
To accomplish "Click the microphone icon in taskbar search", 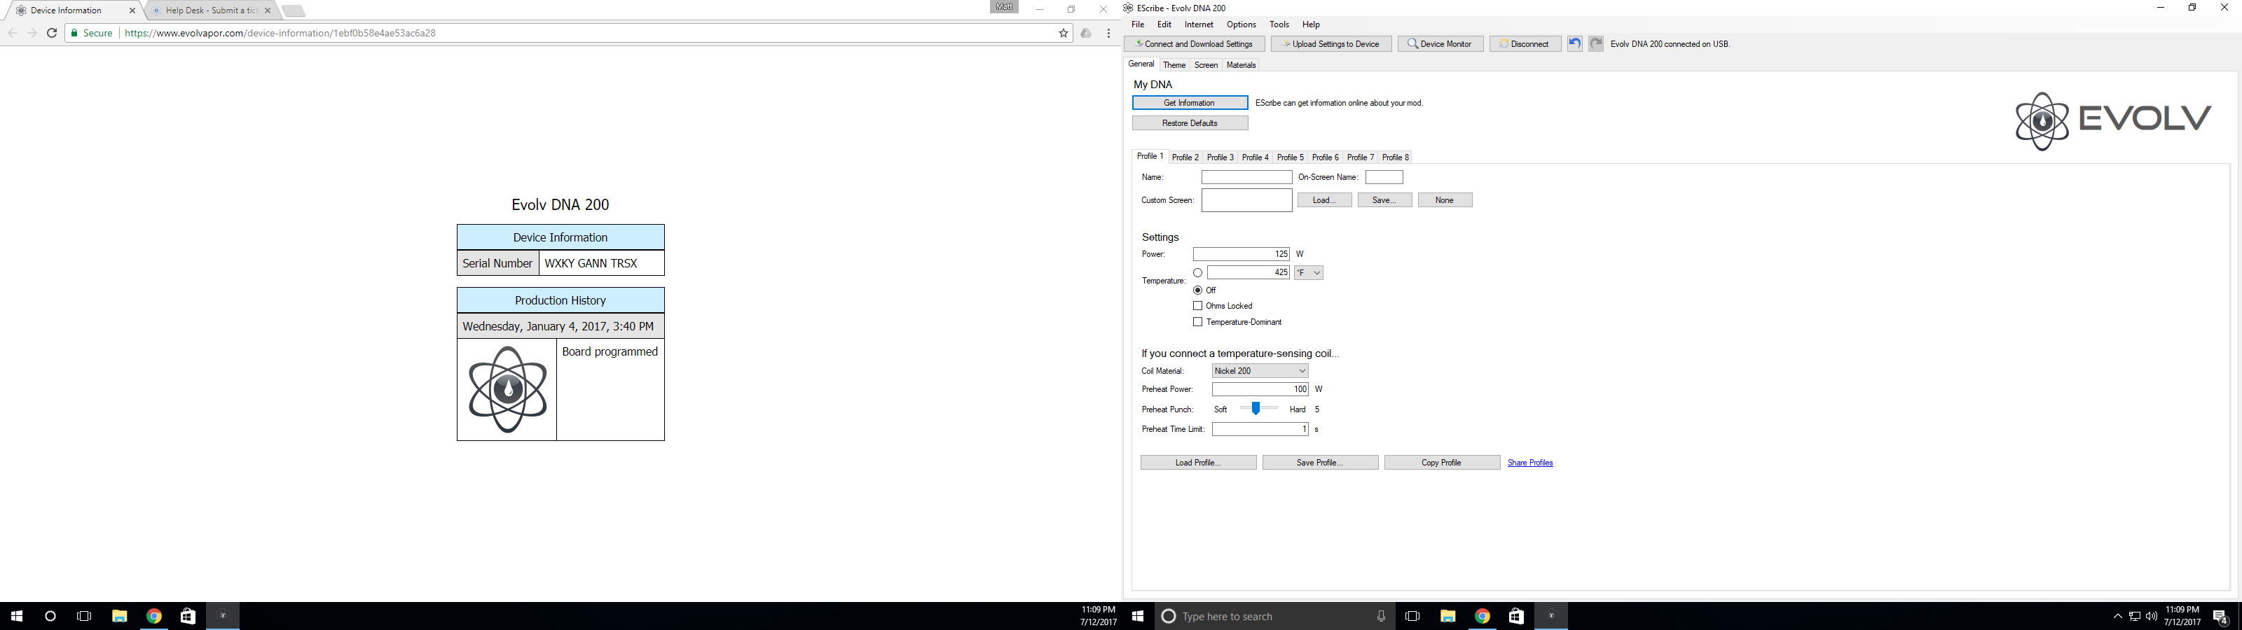I will point(1380,616).
